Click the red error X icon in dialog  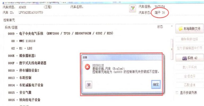pos(87,67)
